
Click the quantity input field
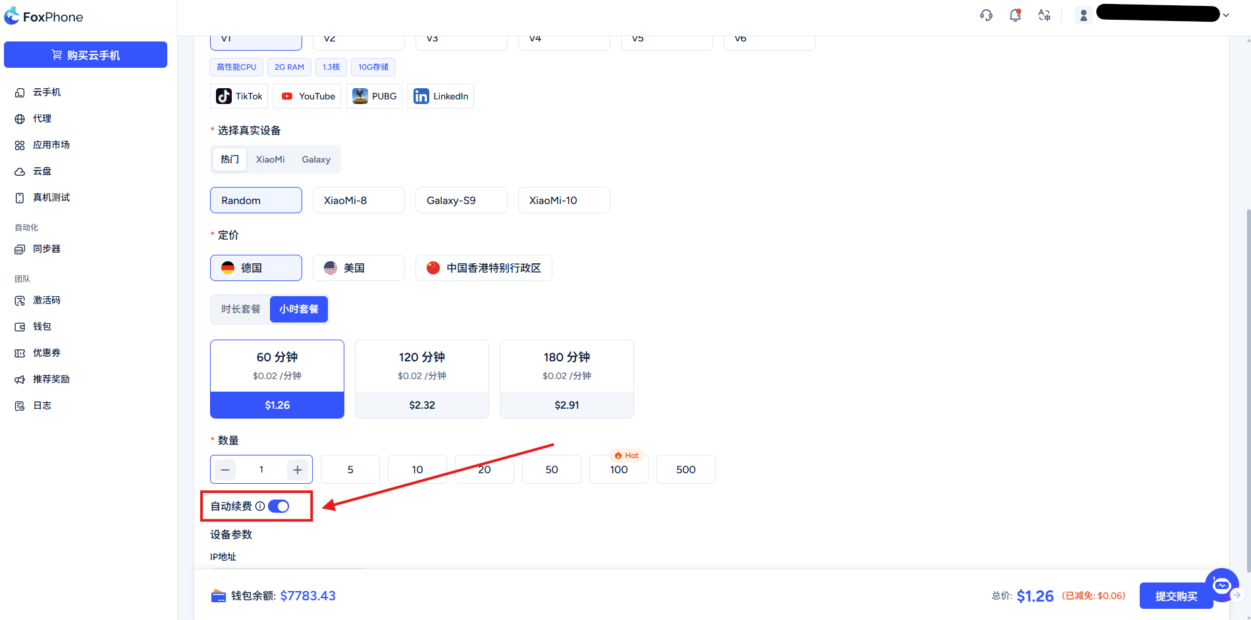coord(261,469)
